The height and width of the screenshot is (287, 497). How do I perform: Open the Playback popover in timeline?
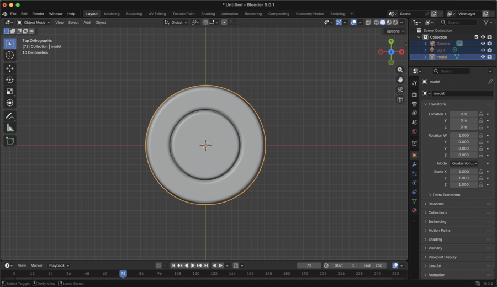coord(59,265)
